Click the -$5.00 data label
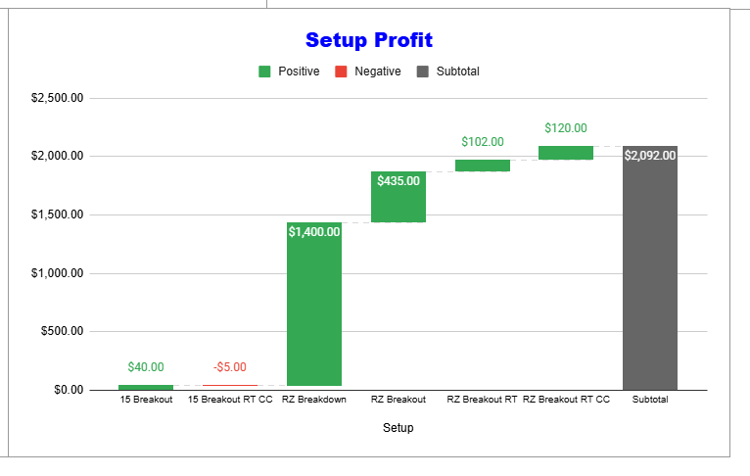The image size is (750, 476). click(x=230, y=367)
